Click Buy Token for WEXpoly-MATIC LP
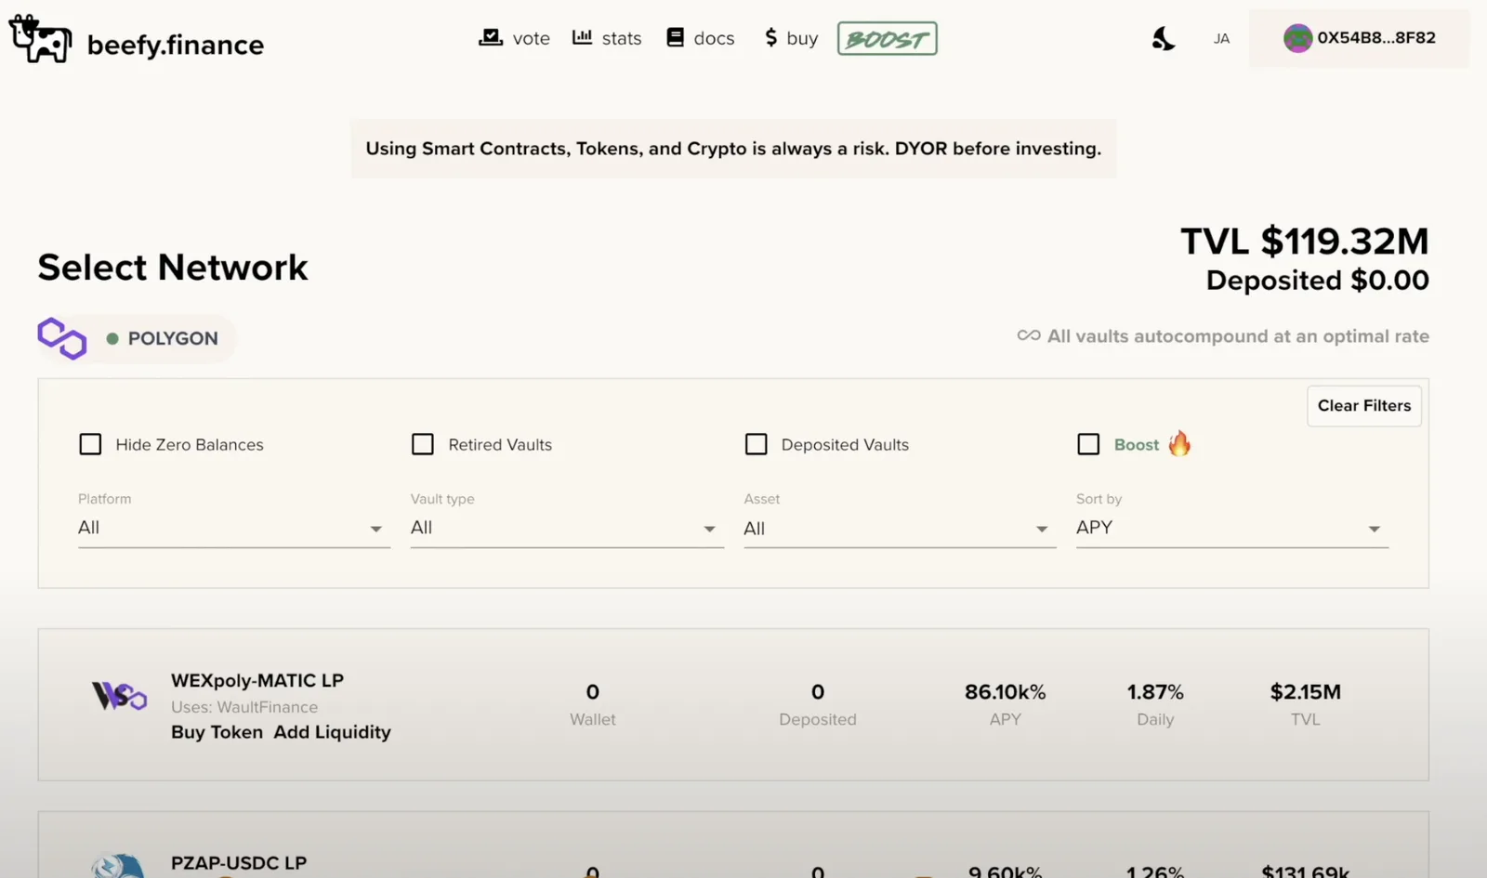The image size is (1487, 878). (x=217, y=732)
